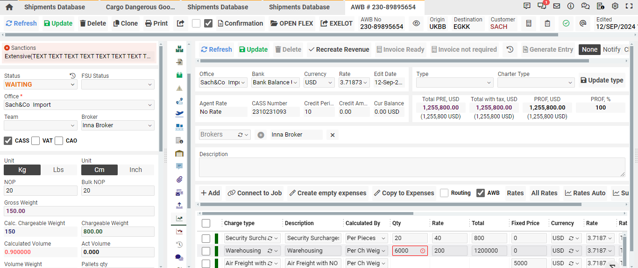638x268 pixels.
Task: Toggle the Routing checkbox
Action: [444, 193]
